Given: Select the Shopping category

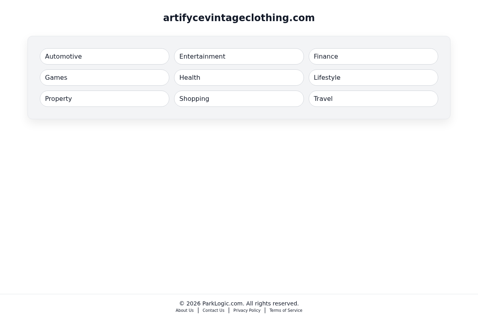Looking at the screenshot, I should click(239, 98).
